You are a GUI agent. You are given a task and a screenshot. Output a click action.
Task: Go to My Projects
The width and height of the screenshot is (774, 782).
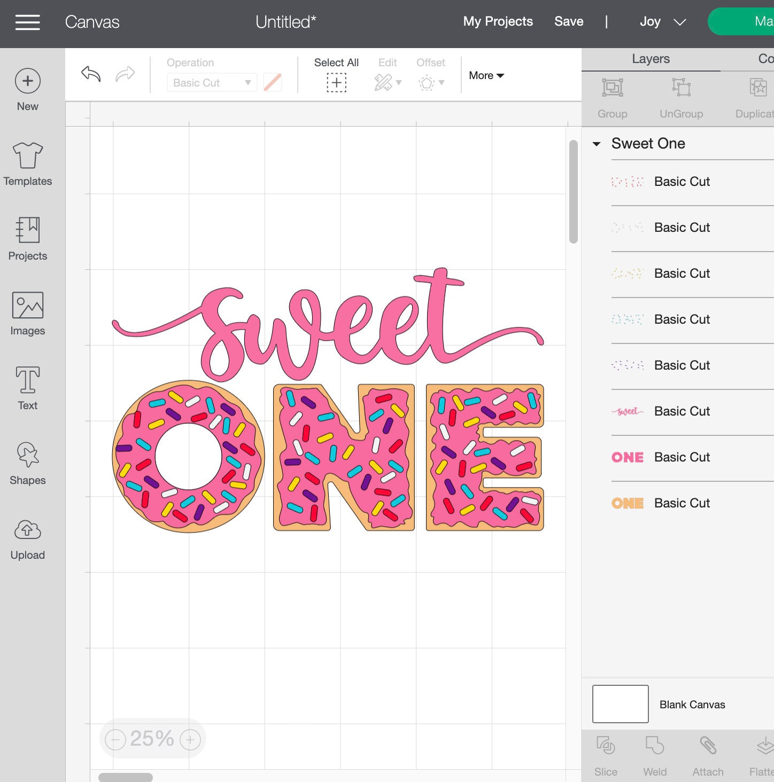498,21
